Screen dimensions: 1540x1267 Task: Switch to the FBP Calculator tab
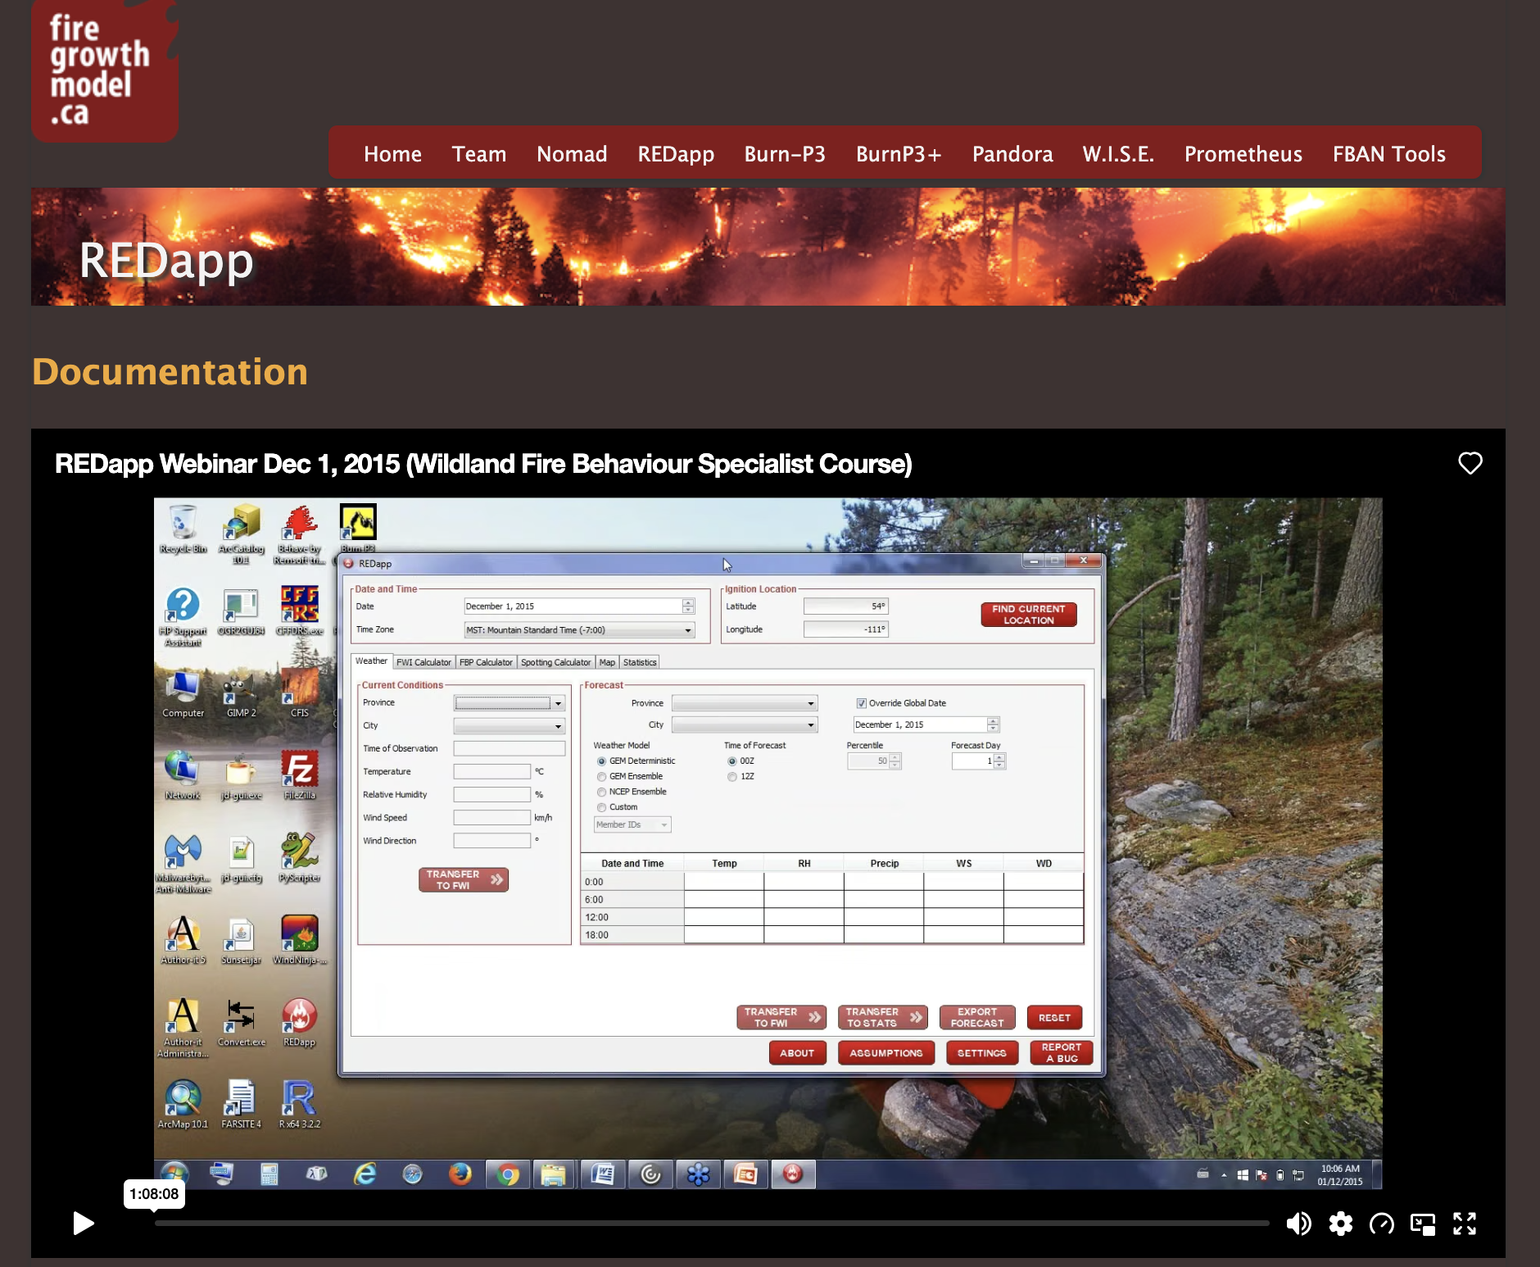point(486,662)
